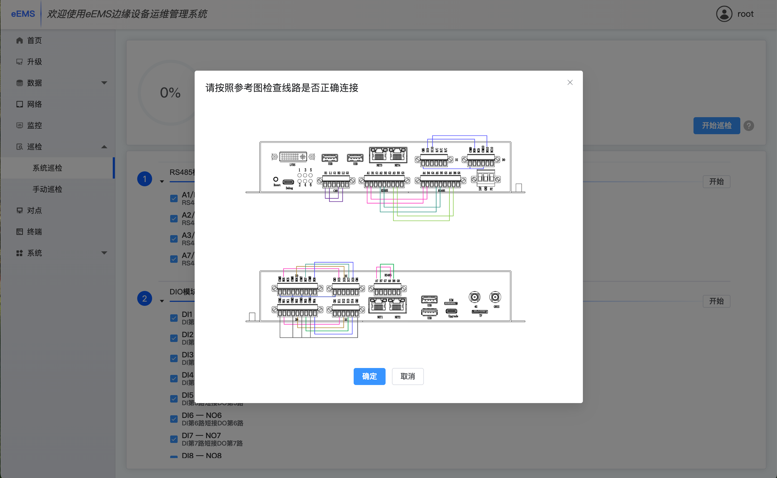This screenshot has width=777, height=478.
Task: Click the 数据 database icon in sidebar
Action: (x=20, y=83)
